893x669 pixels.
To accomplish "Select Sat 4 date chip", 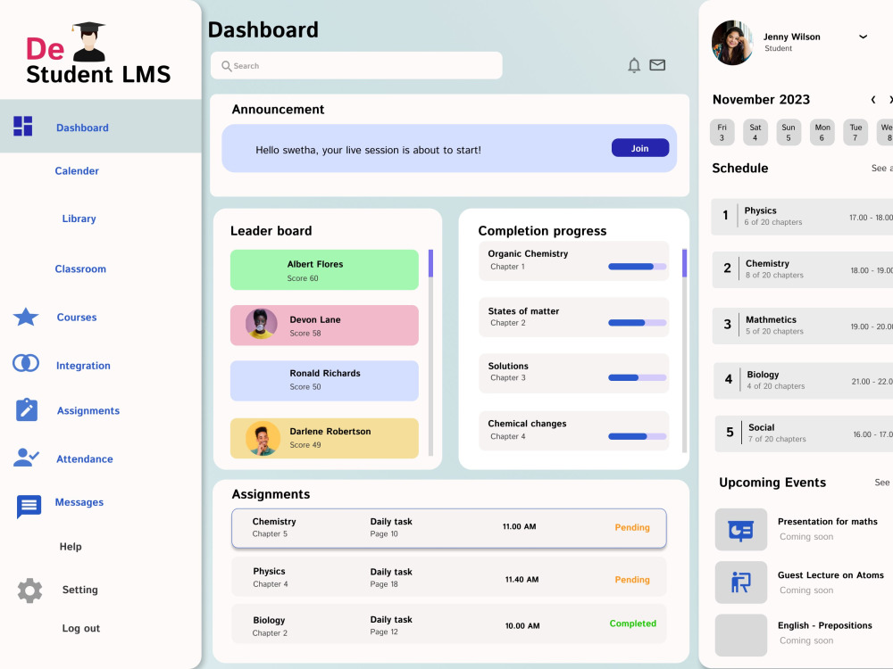I will pyautogui.click(x=755, y=132).
